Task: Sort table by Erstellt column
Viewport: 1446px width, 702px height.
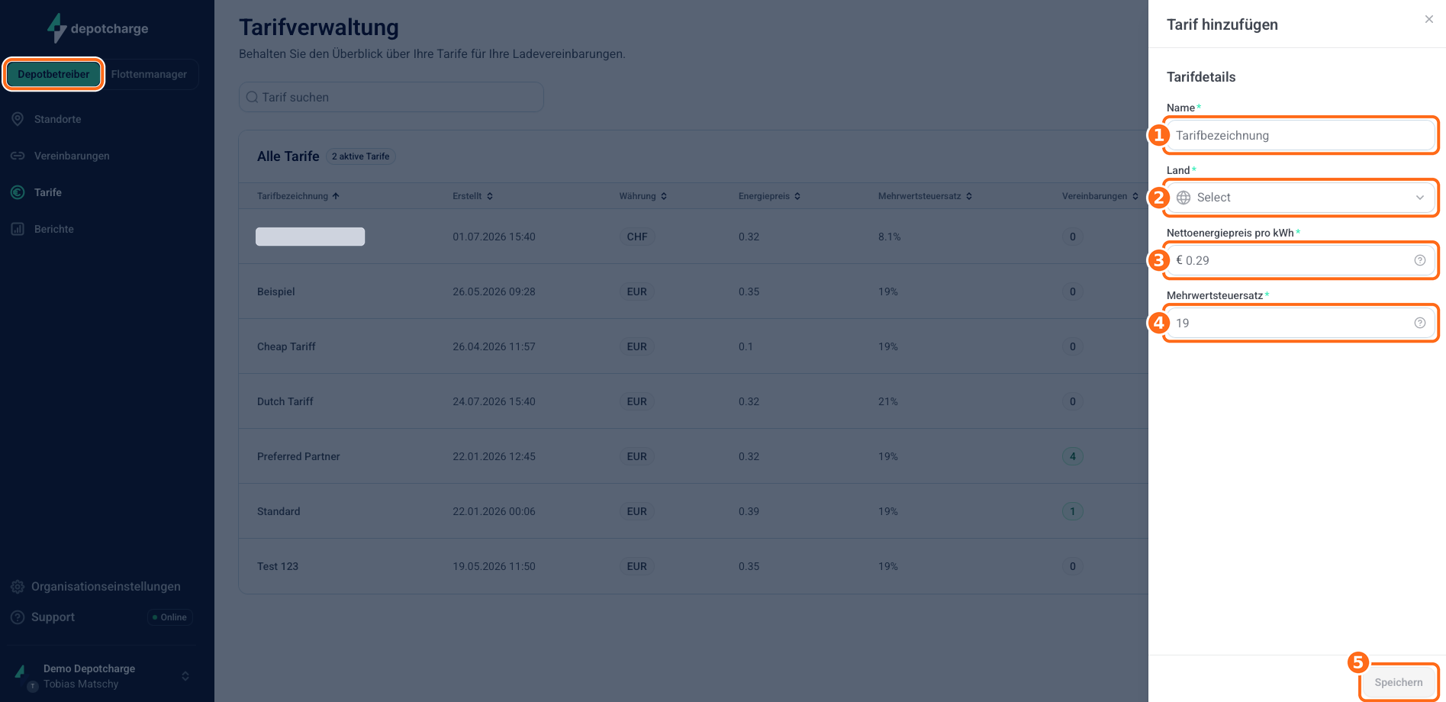Action: 472,196
